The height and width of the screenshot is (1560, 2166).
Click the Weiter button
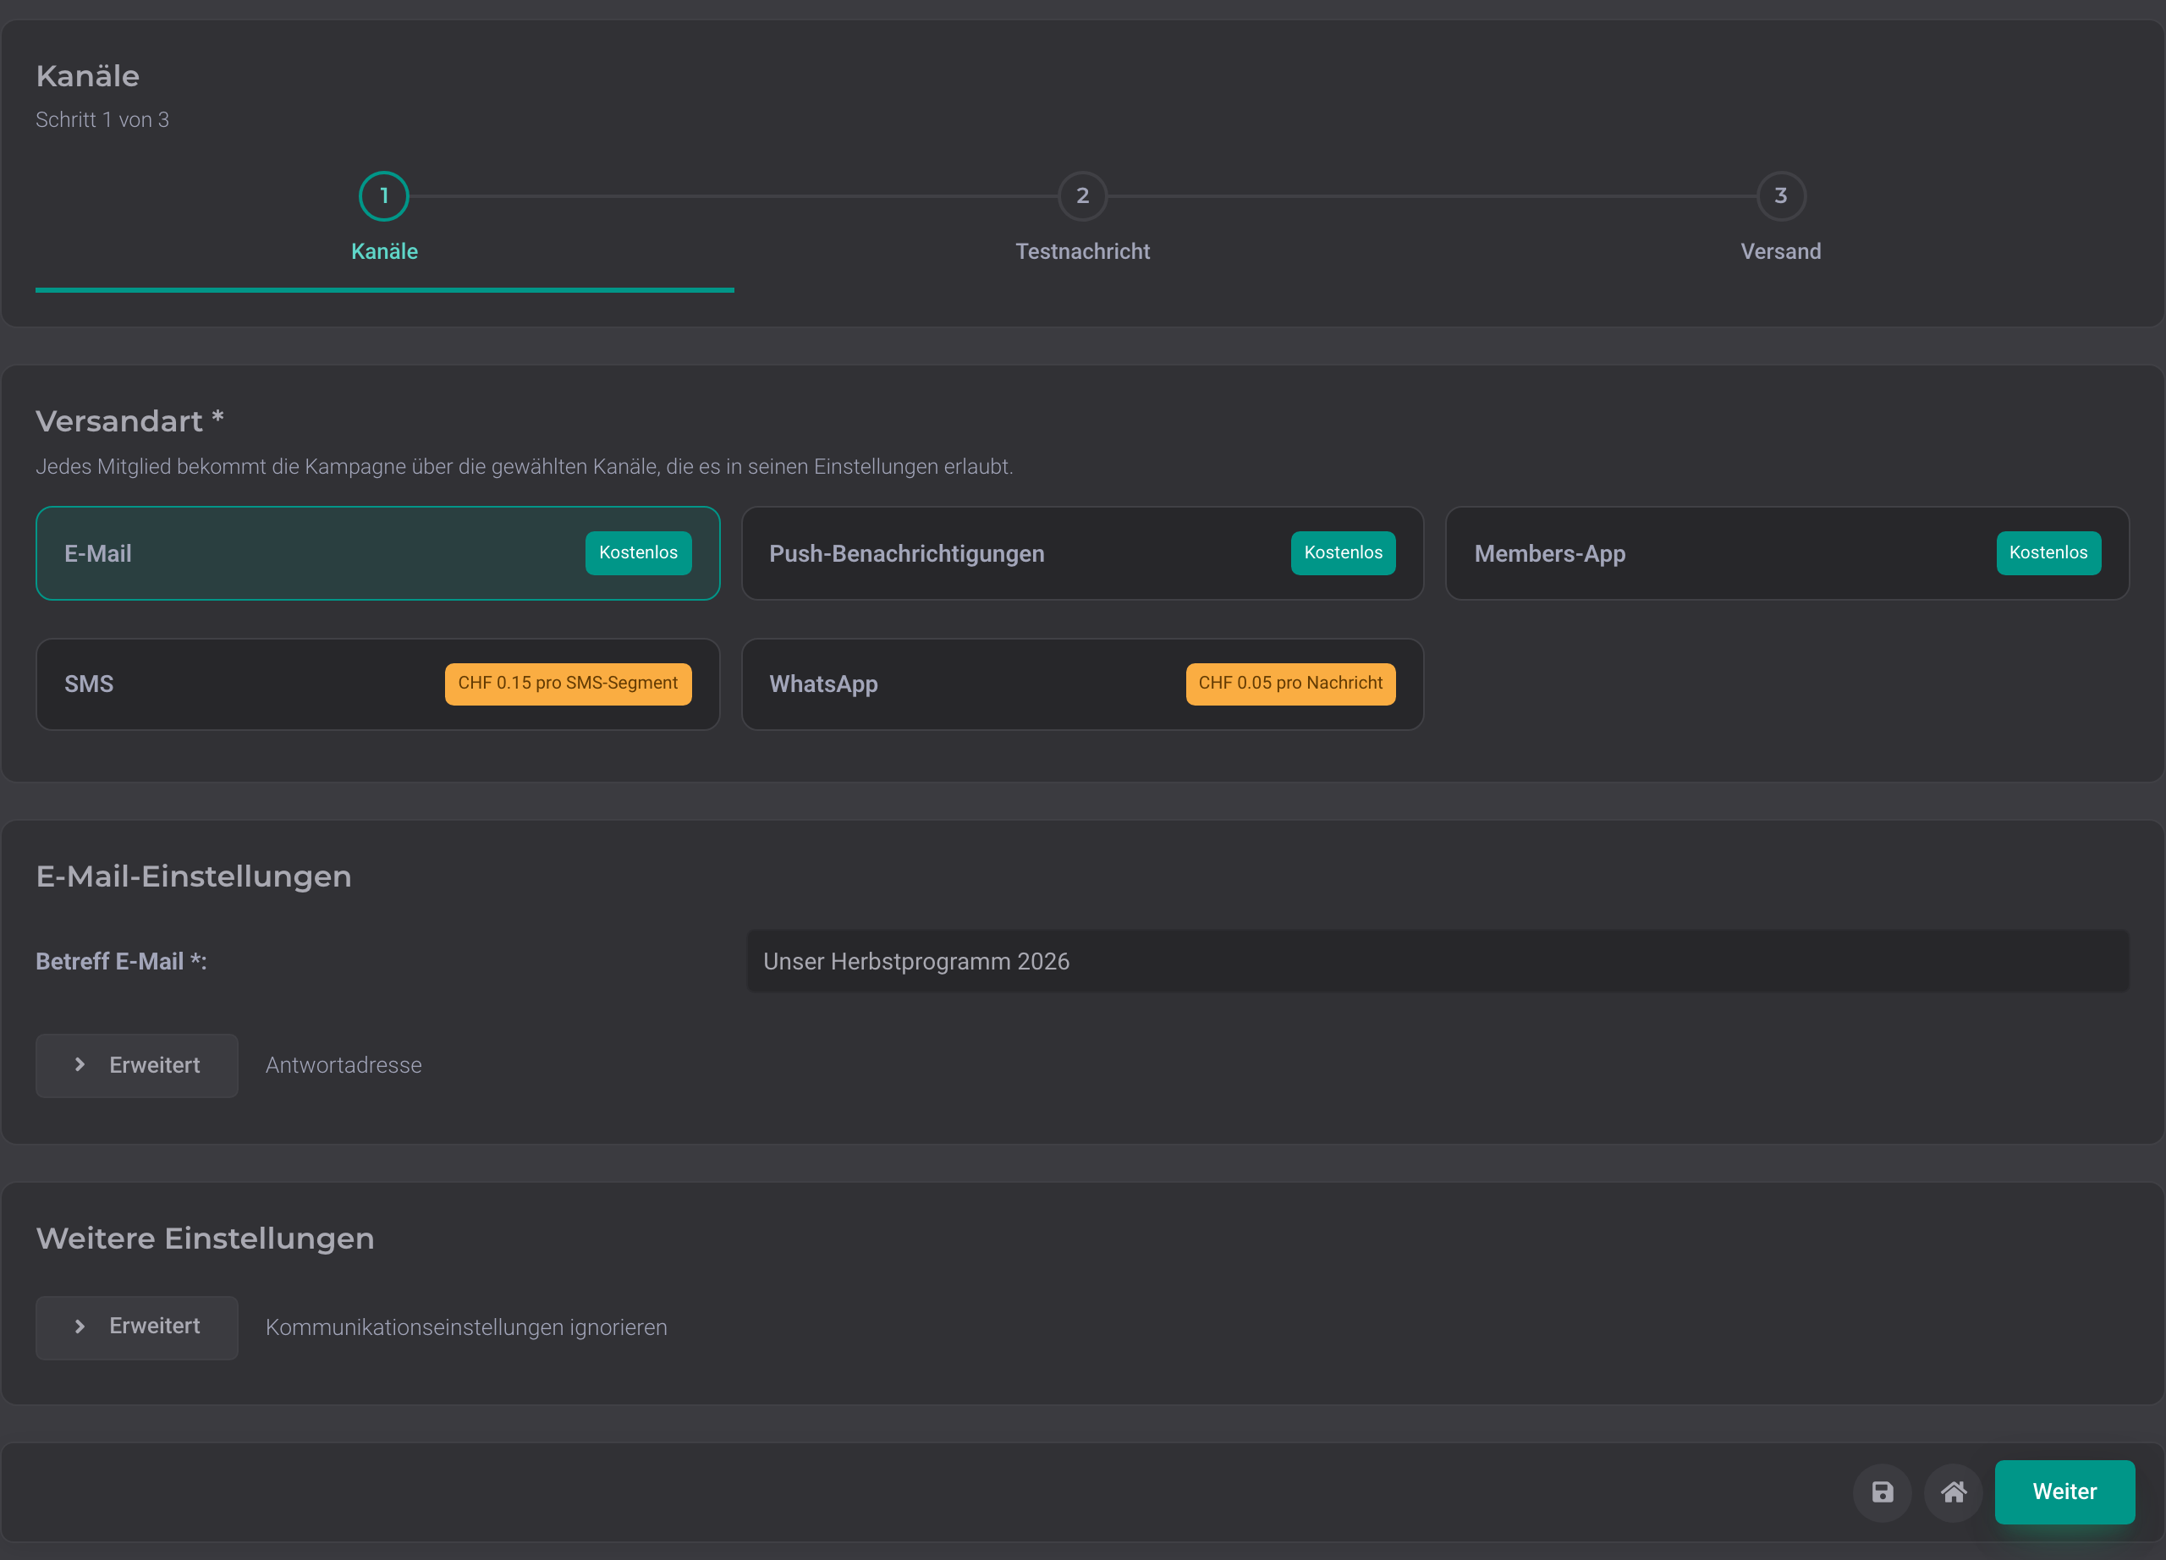(x=2064, y=1491)
